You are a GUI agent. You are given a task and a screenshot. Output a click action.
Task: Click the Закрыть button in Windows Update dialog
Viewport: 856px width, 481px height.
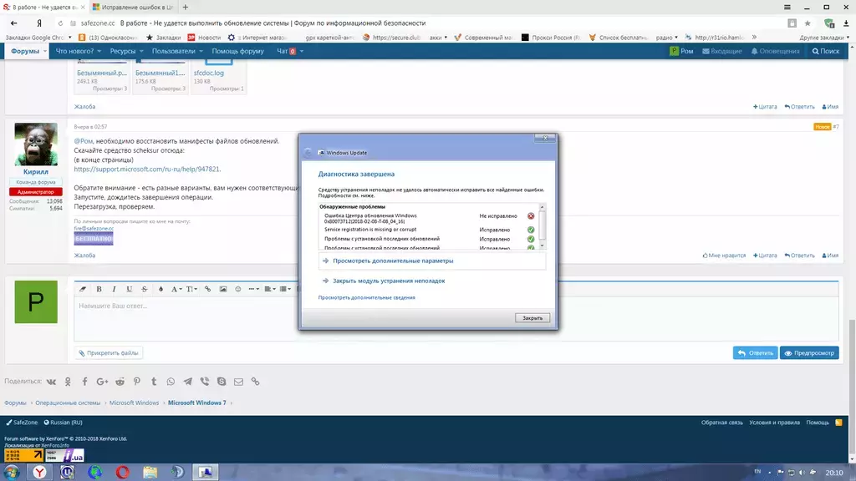coord(532,318)
